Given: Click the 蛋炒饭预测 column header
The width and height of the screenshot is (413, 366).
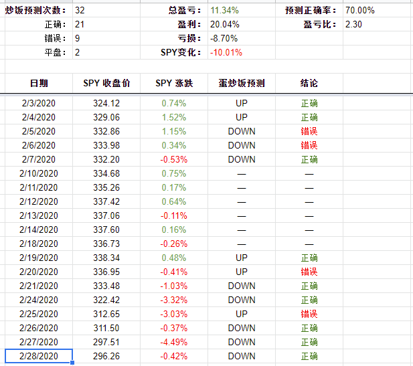Looking at the screenshot, I should coord(242,83).
